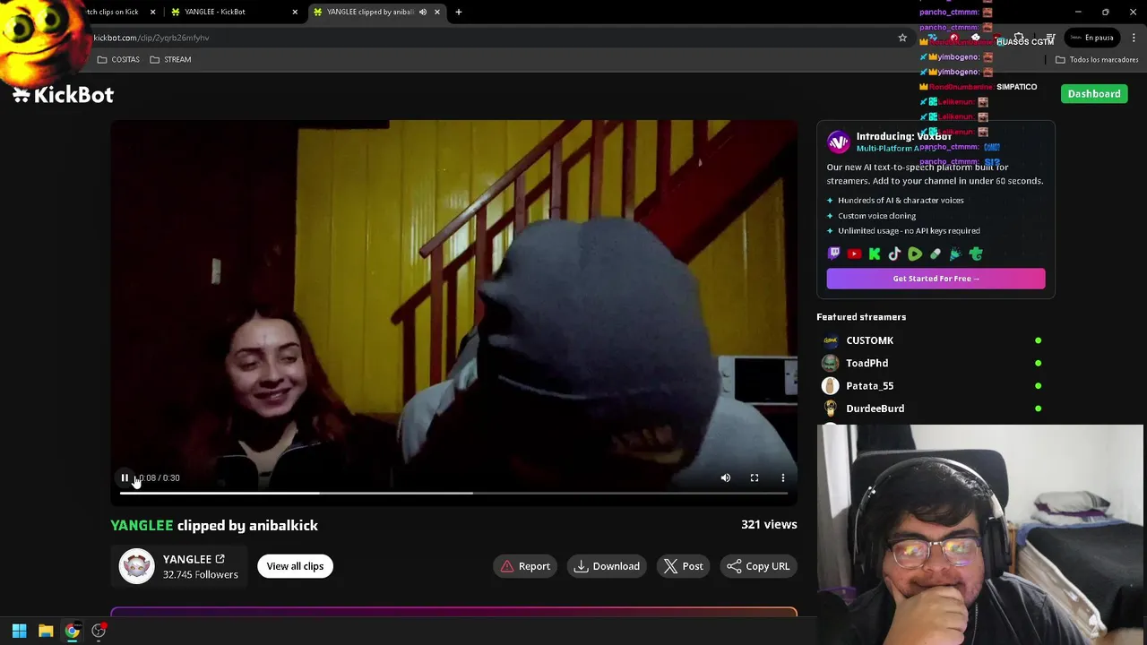Open the video player more options menu

[x=783, y=478]
